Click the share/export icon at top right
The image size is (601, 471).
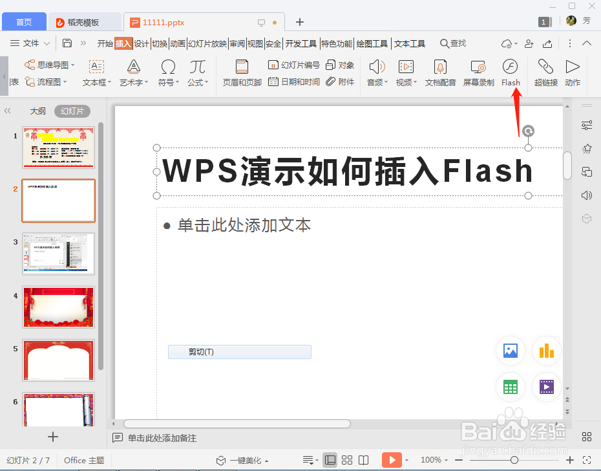[547, 43]
